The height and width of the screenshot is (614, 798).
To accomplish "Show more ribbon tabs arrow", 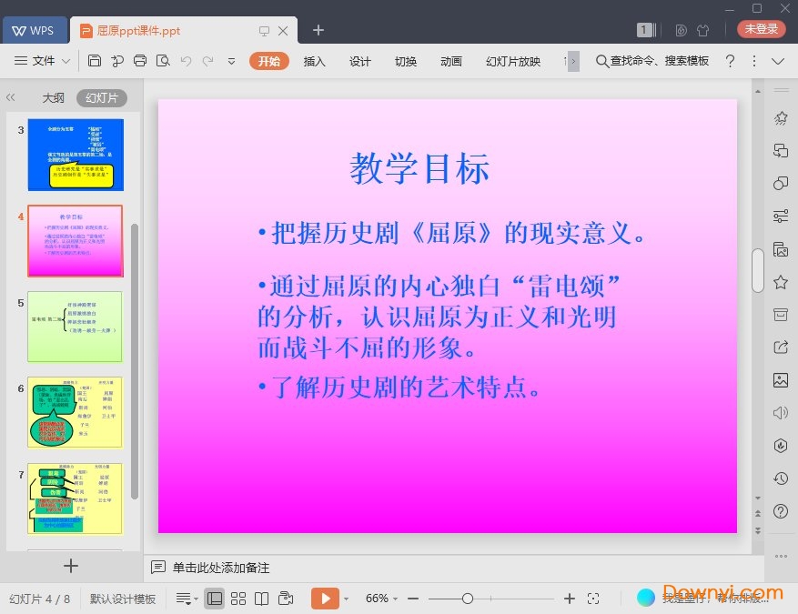I will [x=573, y=62].
